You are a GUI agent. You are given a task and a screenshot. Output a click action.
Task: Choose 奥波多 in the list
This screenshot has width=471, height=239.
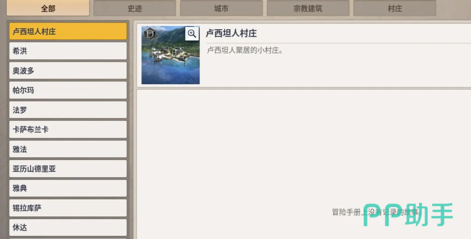tap(68, 71)
